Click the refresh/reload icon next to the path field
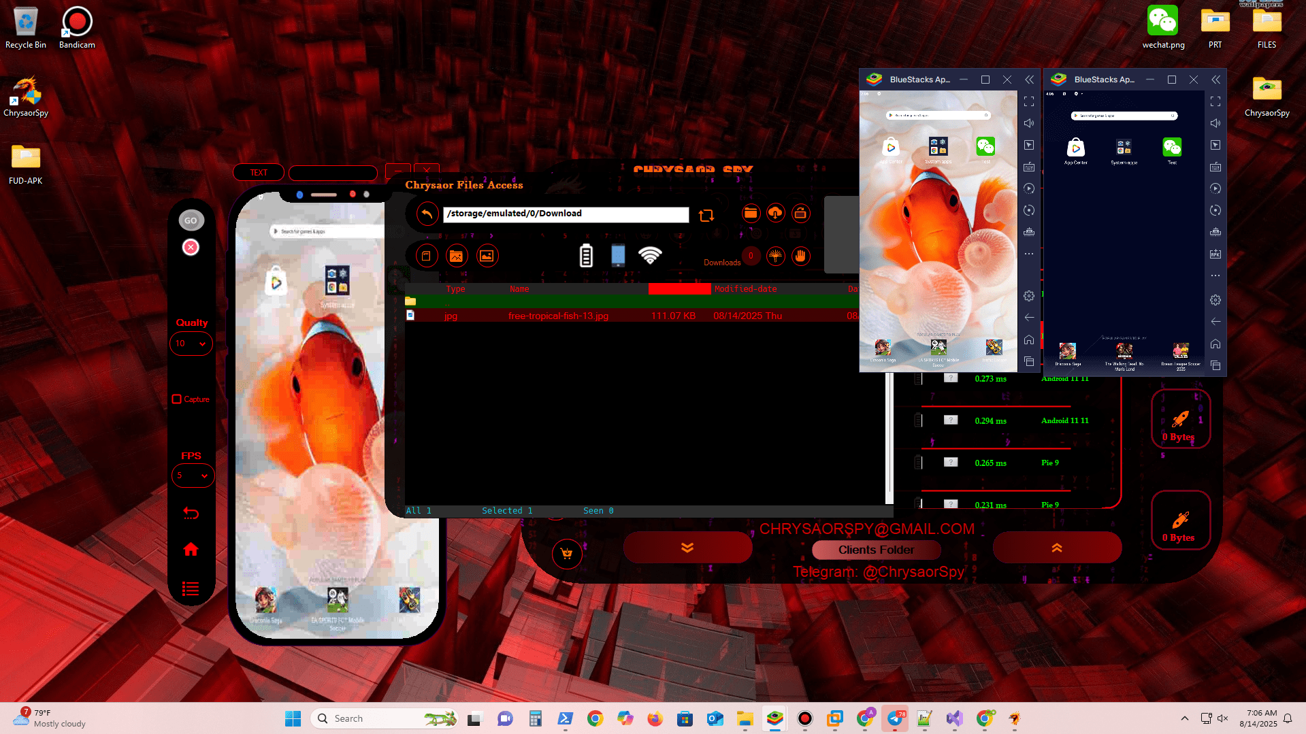 tap(706, 215)
